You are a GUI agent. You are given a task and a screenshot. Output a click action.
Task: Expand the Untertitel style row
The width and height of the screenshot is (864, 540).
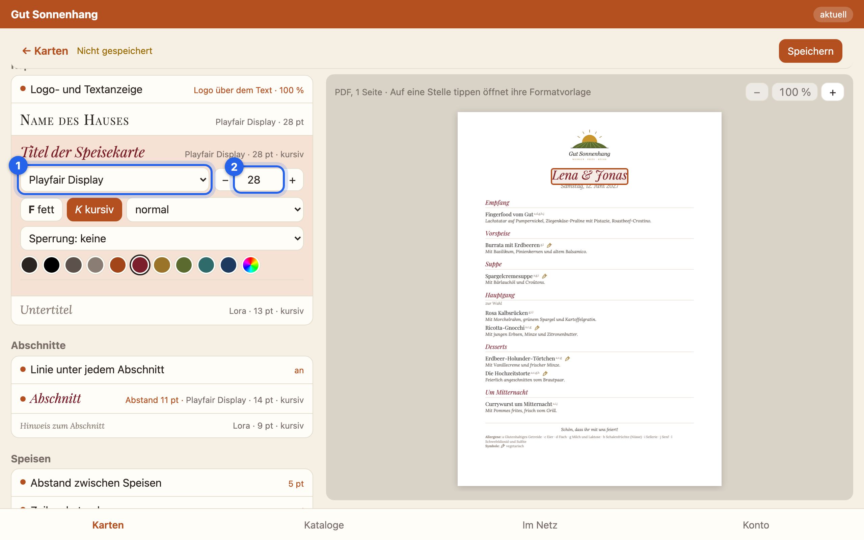click(162, 310)
